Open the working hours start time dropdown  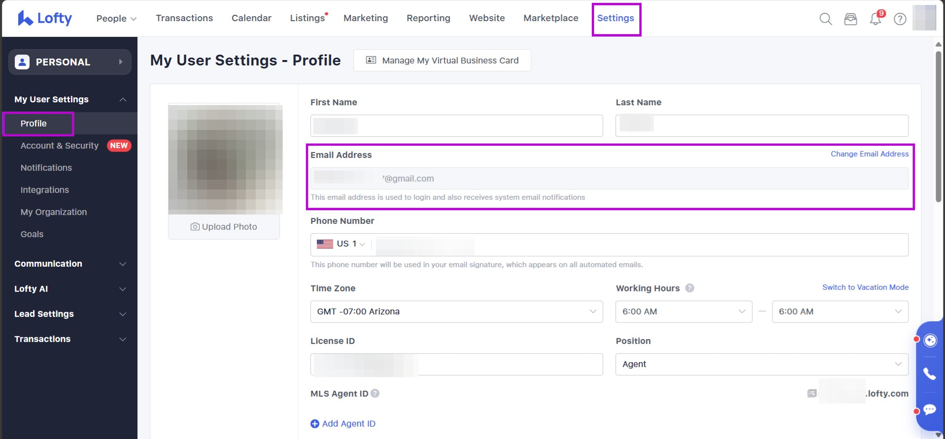click(x=683, y=312)
